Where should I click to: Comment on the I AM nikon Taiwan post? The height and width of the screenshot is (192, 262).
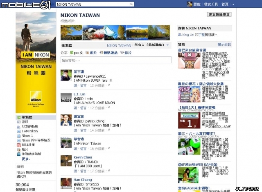(x=83, y=149)
